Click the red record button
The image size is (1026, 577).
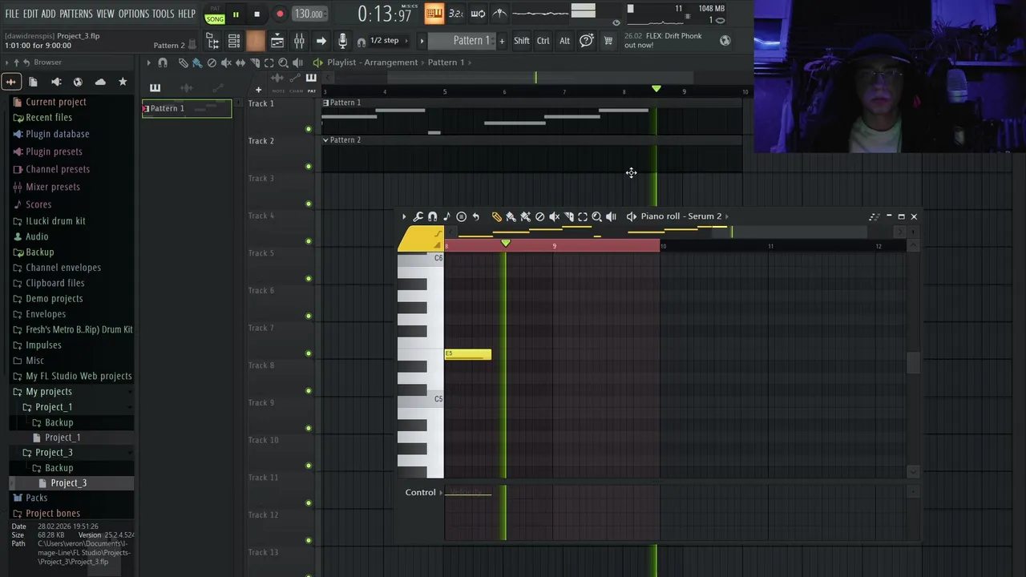(x=280, y=14)
